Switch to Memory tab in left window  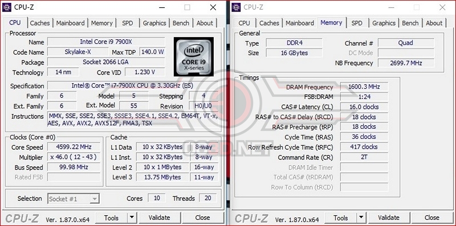click(102, 23)
